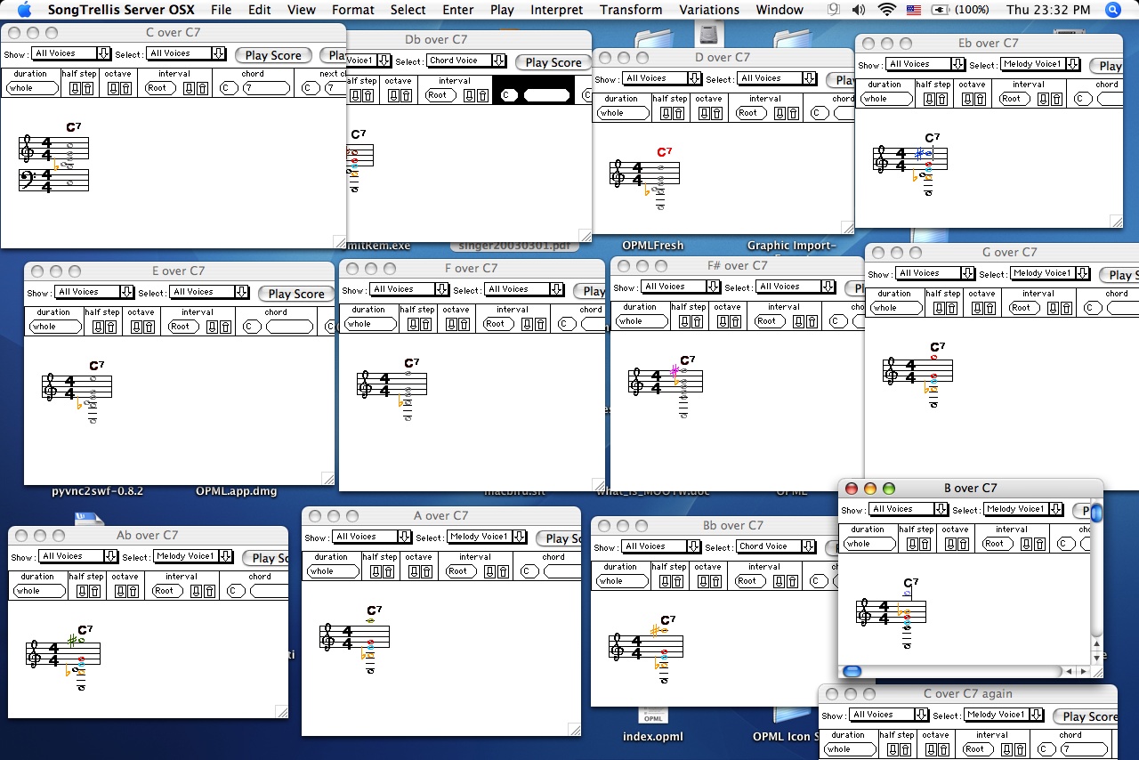Open Select dropdown in F over C7 window
1139x760 pixels.
point(524,289)
